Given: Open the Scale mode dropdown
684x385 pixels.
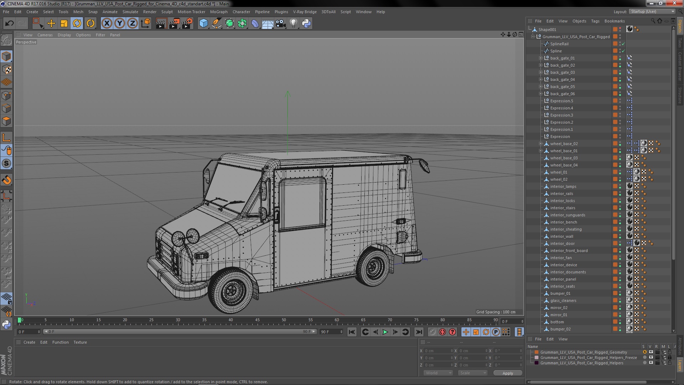Looking at the screenshot, I should tap(472, 373).
